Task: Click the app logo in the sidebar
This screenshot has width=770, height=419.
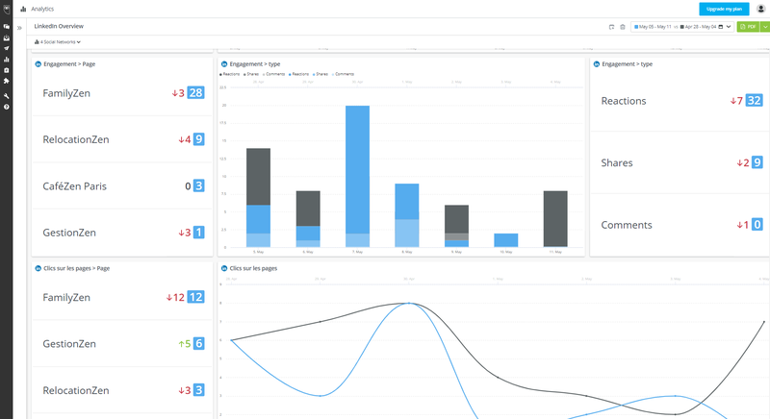Action: [7, 10]
